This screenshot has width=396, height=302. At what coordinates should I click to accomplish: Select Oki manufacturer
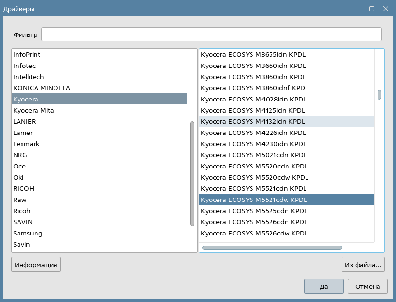point(99,178)
